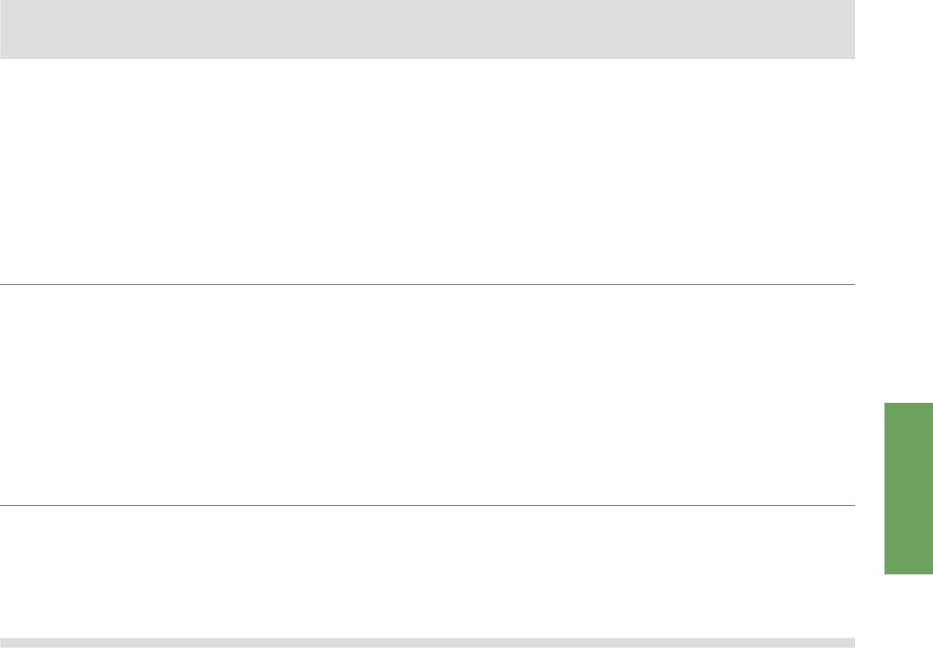Click the white margin right of header band
This screenshot has width=933, height=648.
pyautogui.click(x=894, y=29)
